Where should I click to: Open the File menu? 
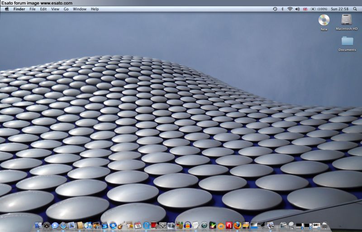point(33,9)
